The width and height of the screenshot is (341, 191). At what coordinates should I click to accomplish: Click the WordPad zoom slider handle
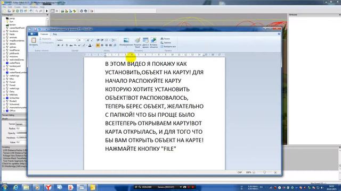pos(264,172)
